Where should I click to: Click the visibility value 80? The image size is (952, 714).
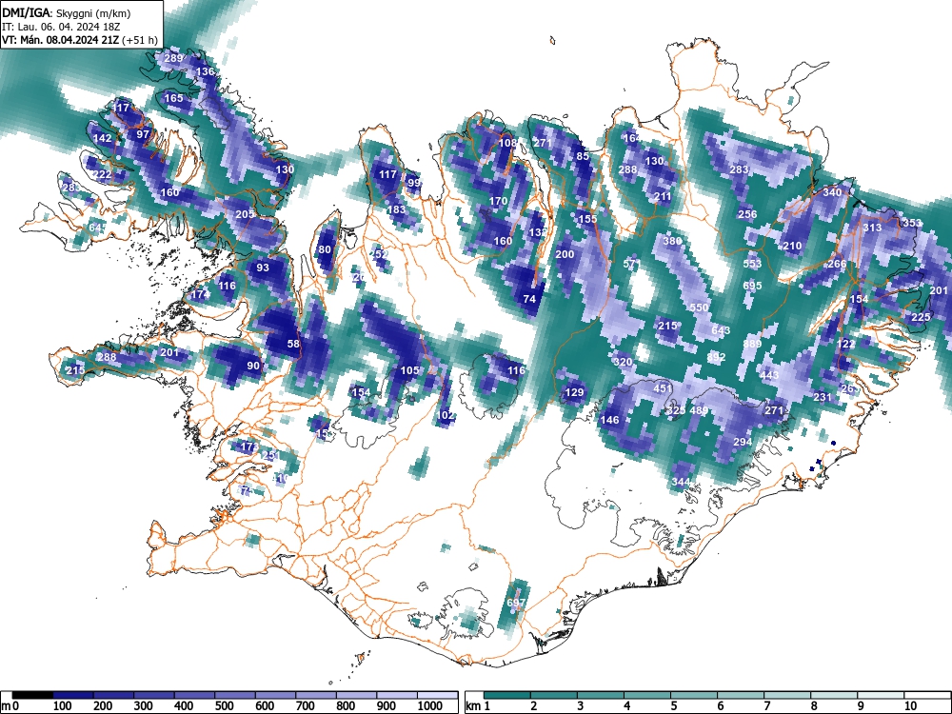(x=325, y=248)
